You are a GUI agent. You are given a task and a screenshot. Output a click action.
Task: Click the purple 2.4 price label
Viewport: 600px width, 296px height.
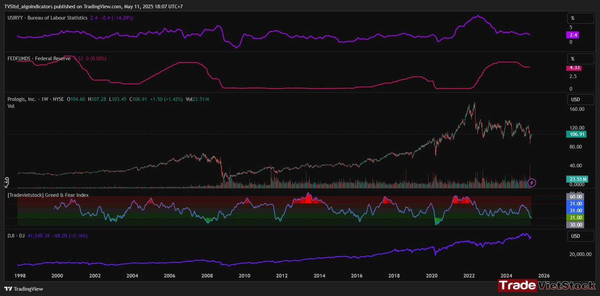click(x=572, y=35)
